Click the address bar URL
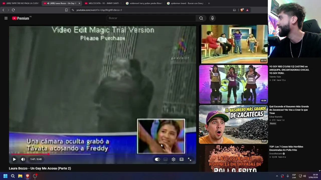321x180 pixels. coord(99,10)
